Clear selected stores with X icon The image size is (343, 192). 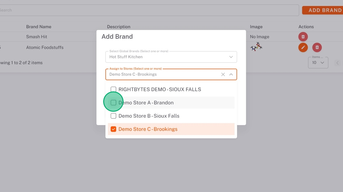click(x=223, y=75)
